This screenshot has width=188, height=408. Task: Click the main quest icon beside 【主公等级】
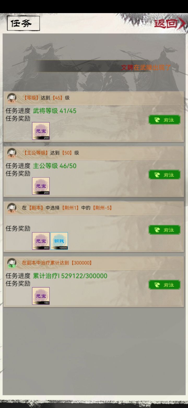pyautogui.click(x=12, y=153)
